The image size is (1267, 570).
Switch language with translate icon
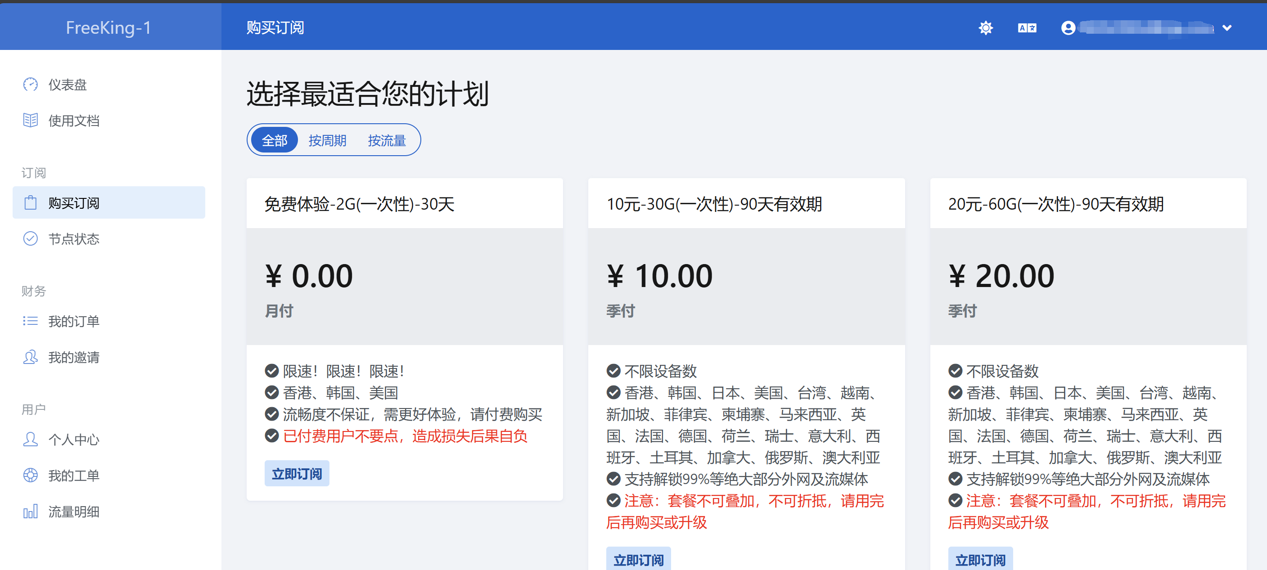pyautogui.click(x=1027, y=28)
